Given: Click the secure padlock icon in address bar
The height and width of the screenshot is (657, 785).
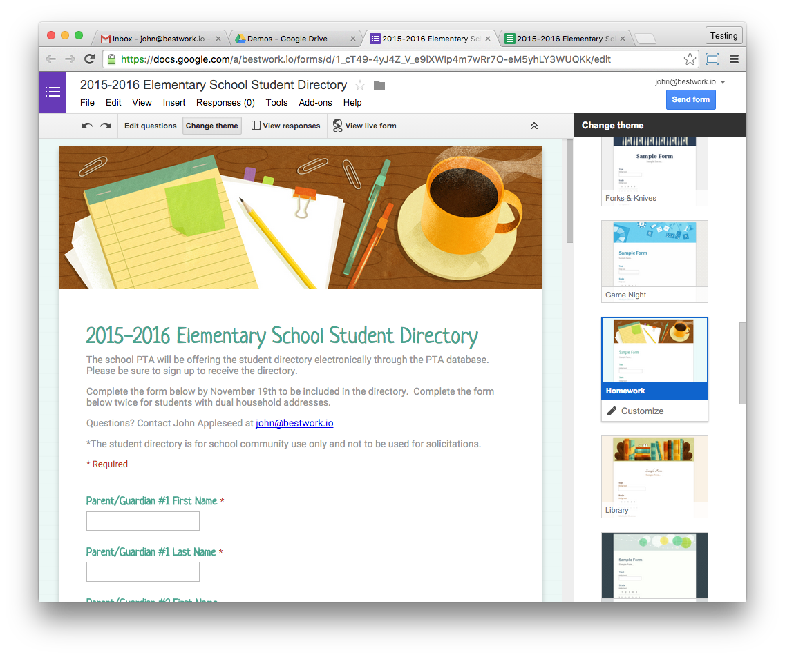Looking at the screenshot, I should click(x=112, y=59).
